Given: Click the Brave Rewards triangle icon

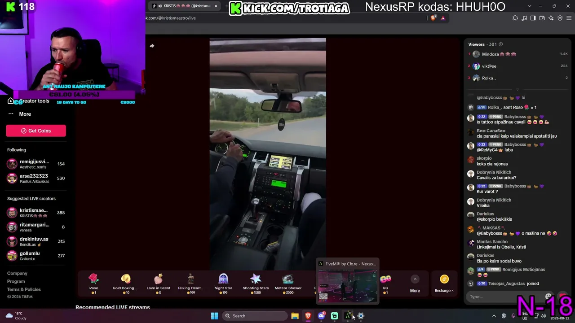Looking at the screenshot, I should coord(443,18).
